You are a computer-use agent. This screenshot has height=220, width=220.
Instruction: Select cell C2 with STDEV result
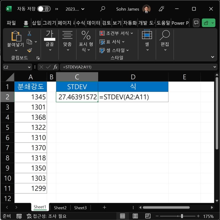(77, 97)
